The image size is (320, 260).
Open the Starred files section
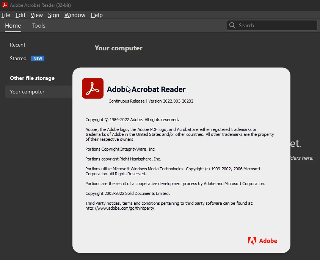tap(18, 59)
